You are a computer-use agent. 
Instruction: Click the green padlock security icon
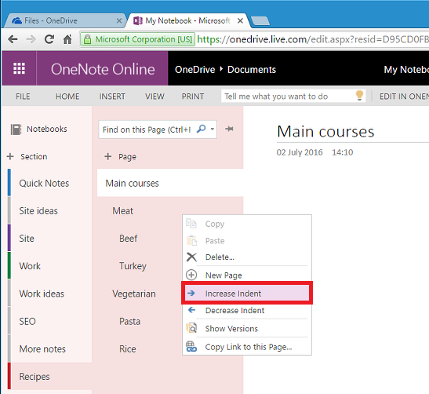87,39
